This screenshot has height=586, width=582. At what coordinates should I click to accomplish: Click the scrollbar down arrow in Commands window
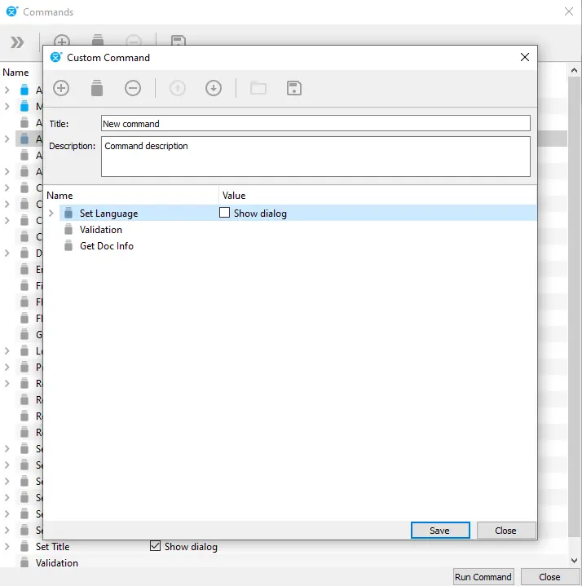[574, 560]
